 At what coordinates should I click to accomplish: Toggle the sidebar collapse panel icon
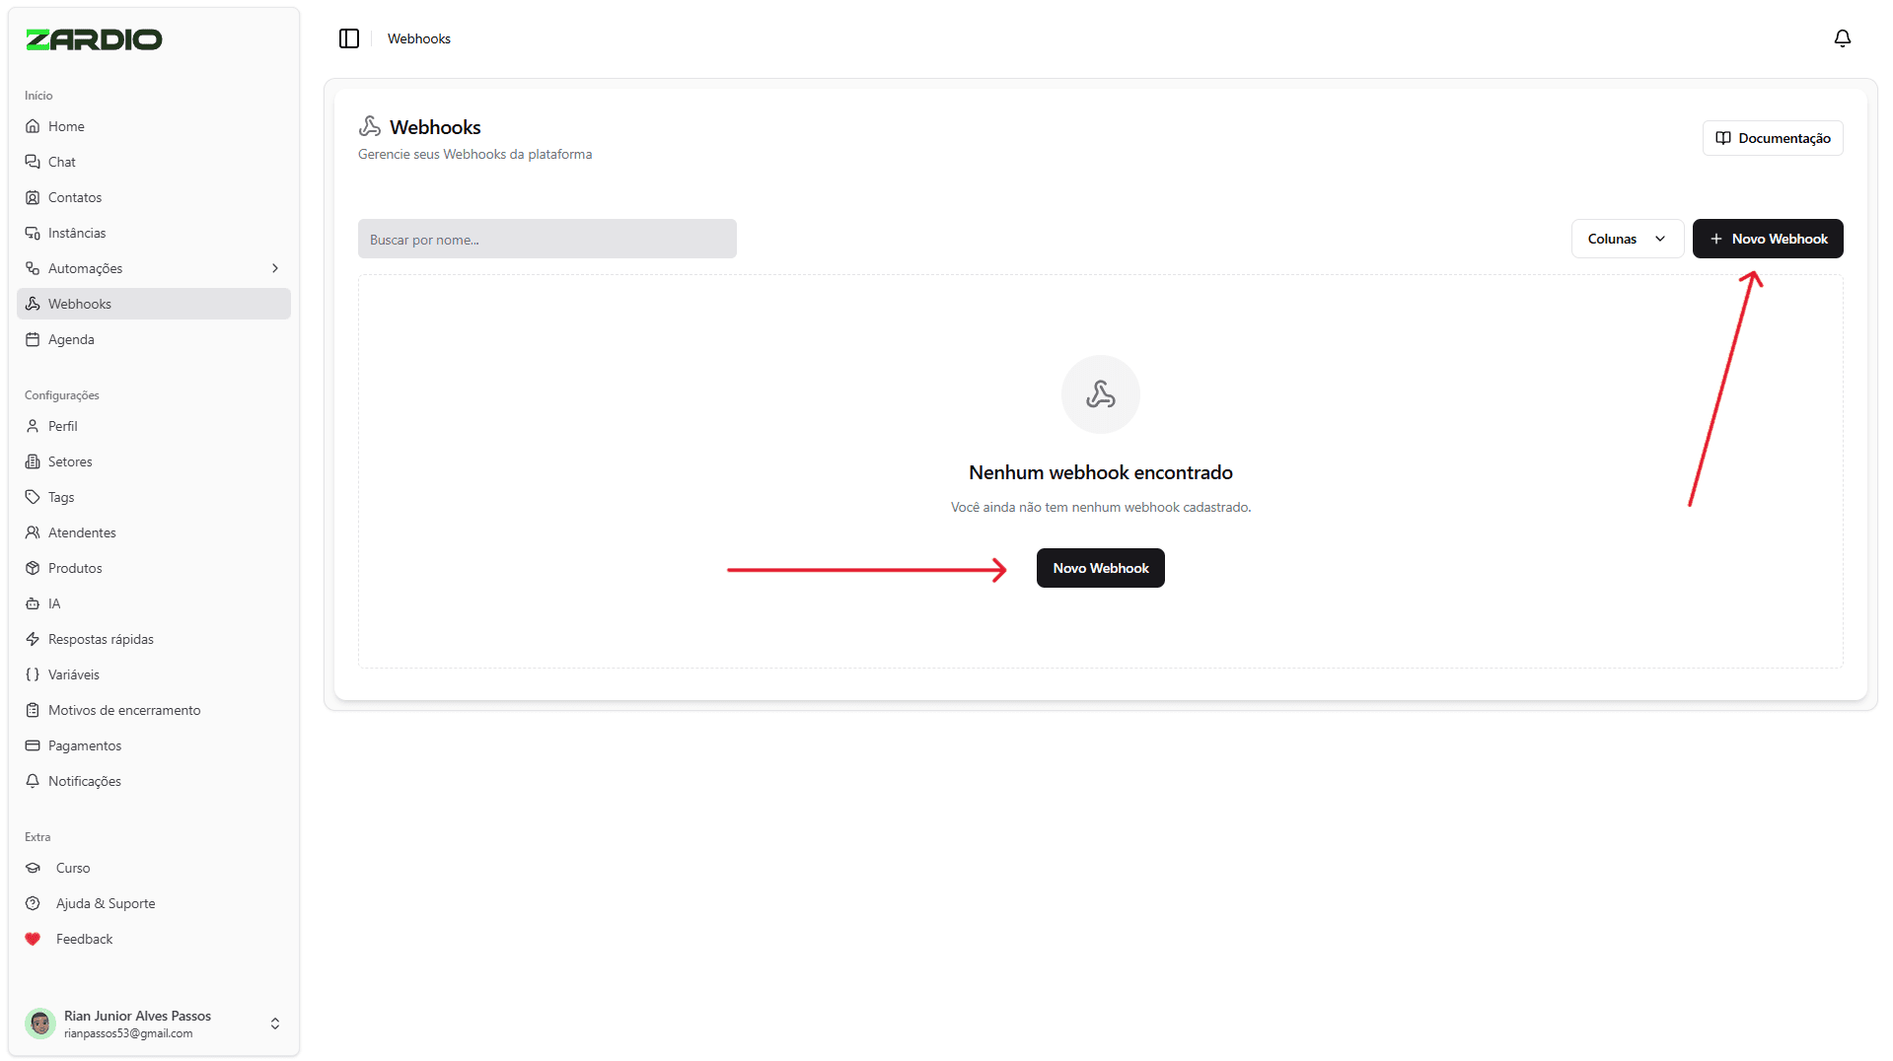349,38
